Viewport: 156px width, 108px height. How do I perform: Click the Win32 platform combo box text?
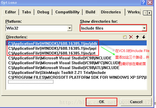12,28
